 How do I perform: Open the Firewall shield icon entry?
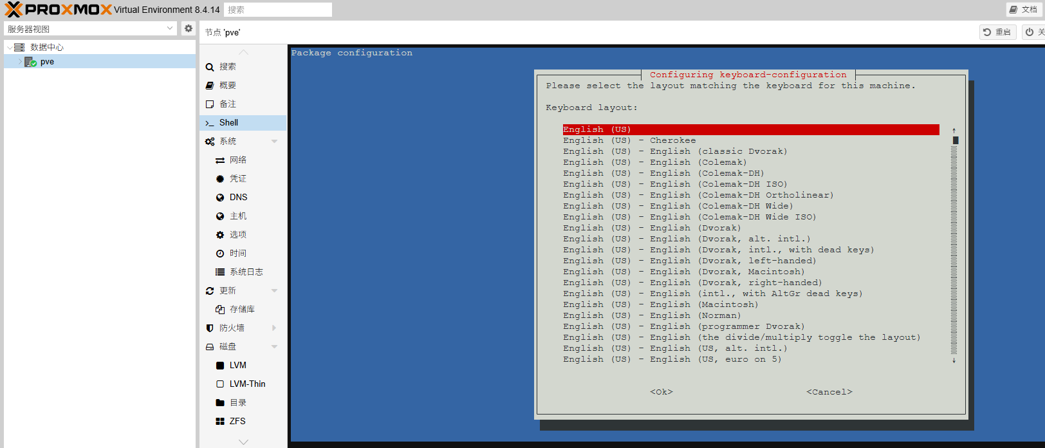click(210, 328)
